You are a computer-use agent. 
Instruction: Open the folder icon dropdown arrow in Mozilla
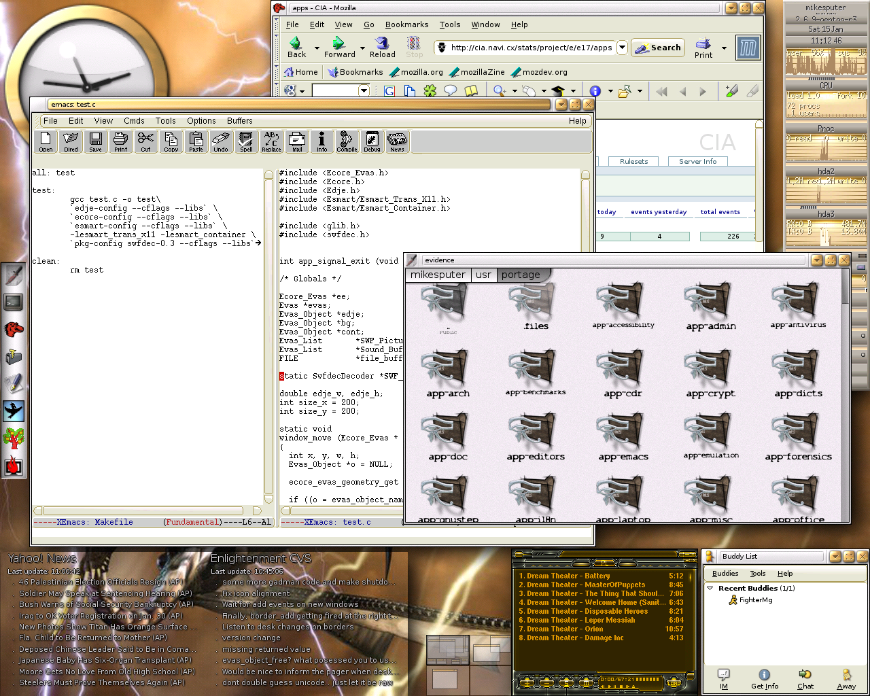tap(640, 91)
